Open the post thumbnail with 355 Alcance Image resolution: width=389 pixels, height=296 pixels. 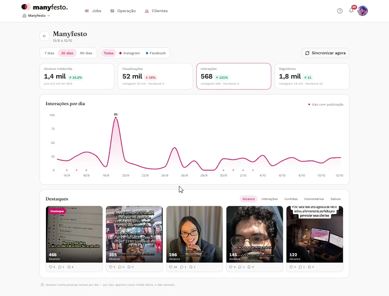point(134,234)
